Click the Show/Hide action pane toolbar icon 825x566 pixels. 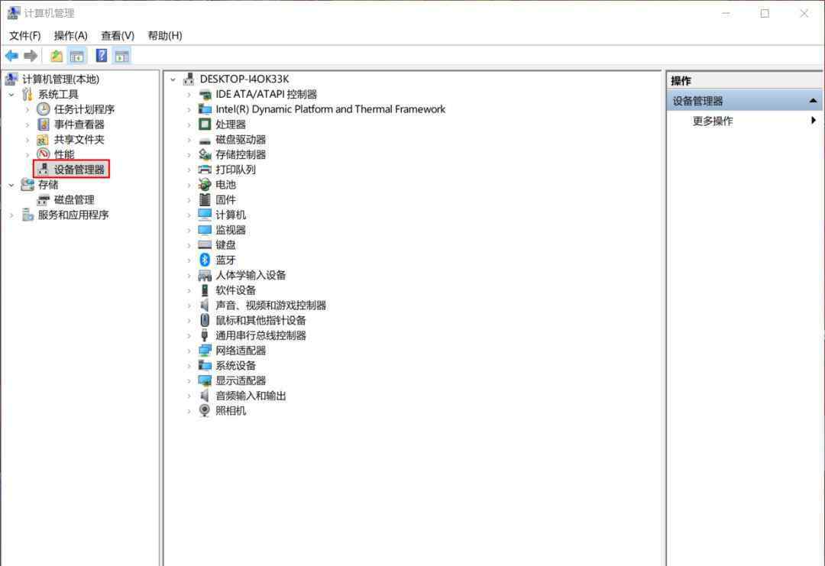coord(122,56)
